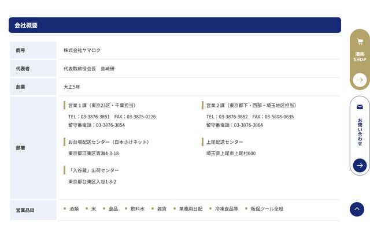Viewport: 370px width, 231px height.
Task: Click the お台場配送センター heading
Action: (109, 142)
